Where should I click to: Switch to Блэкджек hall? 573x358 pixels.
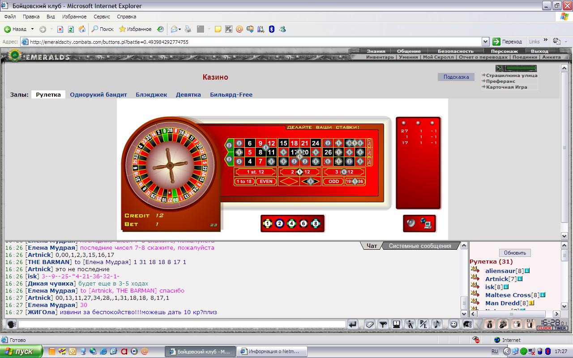click(151, 94)
